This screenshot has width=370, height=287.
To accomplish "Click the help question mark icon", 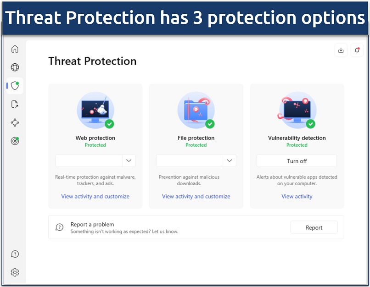I will click(15, 254).
